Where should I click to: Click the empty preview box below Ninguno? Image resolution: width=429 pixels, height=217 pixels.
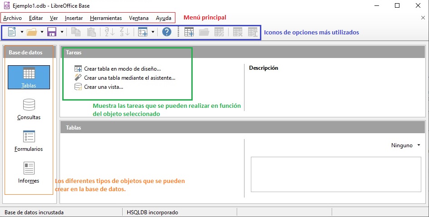coord(336,174)
